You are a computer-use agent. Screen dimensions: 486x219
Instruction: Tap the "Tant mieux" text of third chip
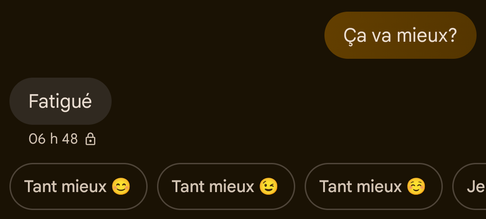(x=360, y=187)
